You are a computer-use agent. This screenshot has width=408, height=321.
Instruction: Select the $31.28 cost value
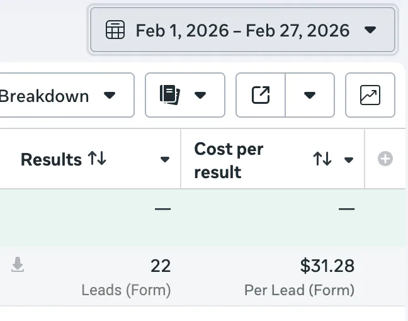[327, 266]
